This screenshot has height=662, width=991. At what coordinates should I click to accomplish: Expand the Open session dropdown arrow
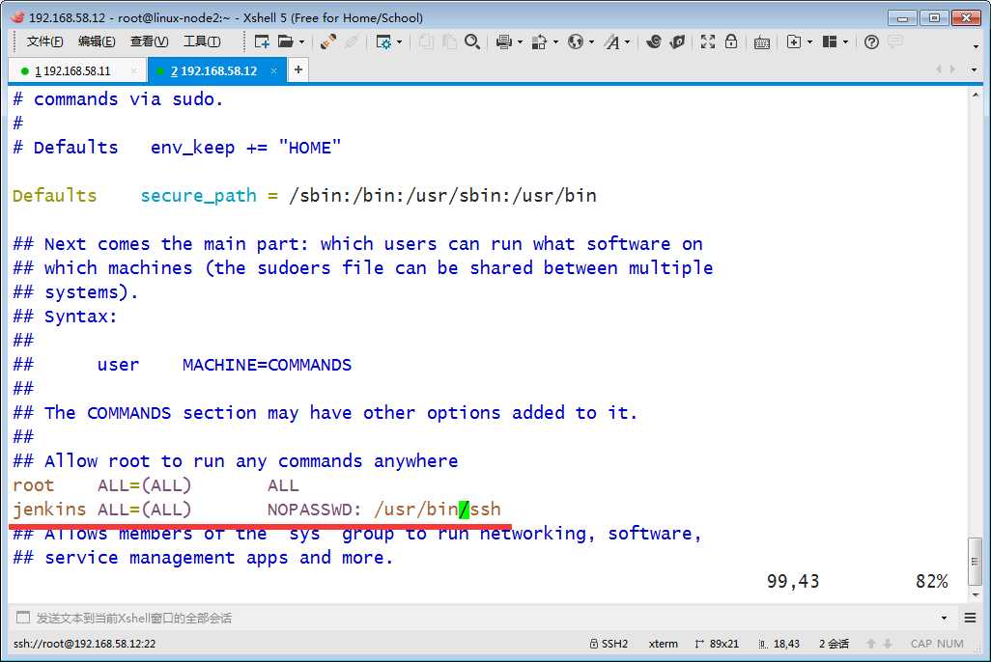point(301,42)
